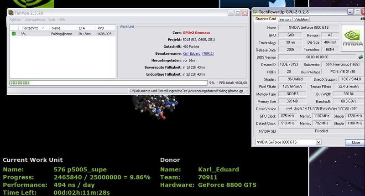Click the Close button in GPU-Z
This screenshot has width=365, height=196.
355,142
